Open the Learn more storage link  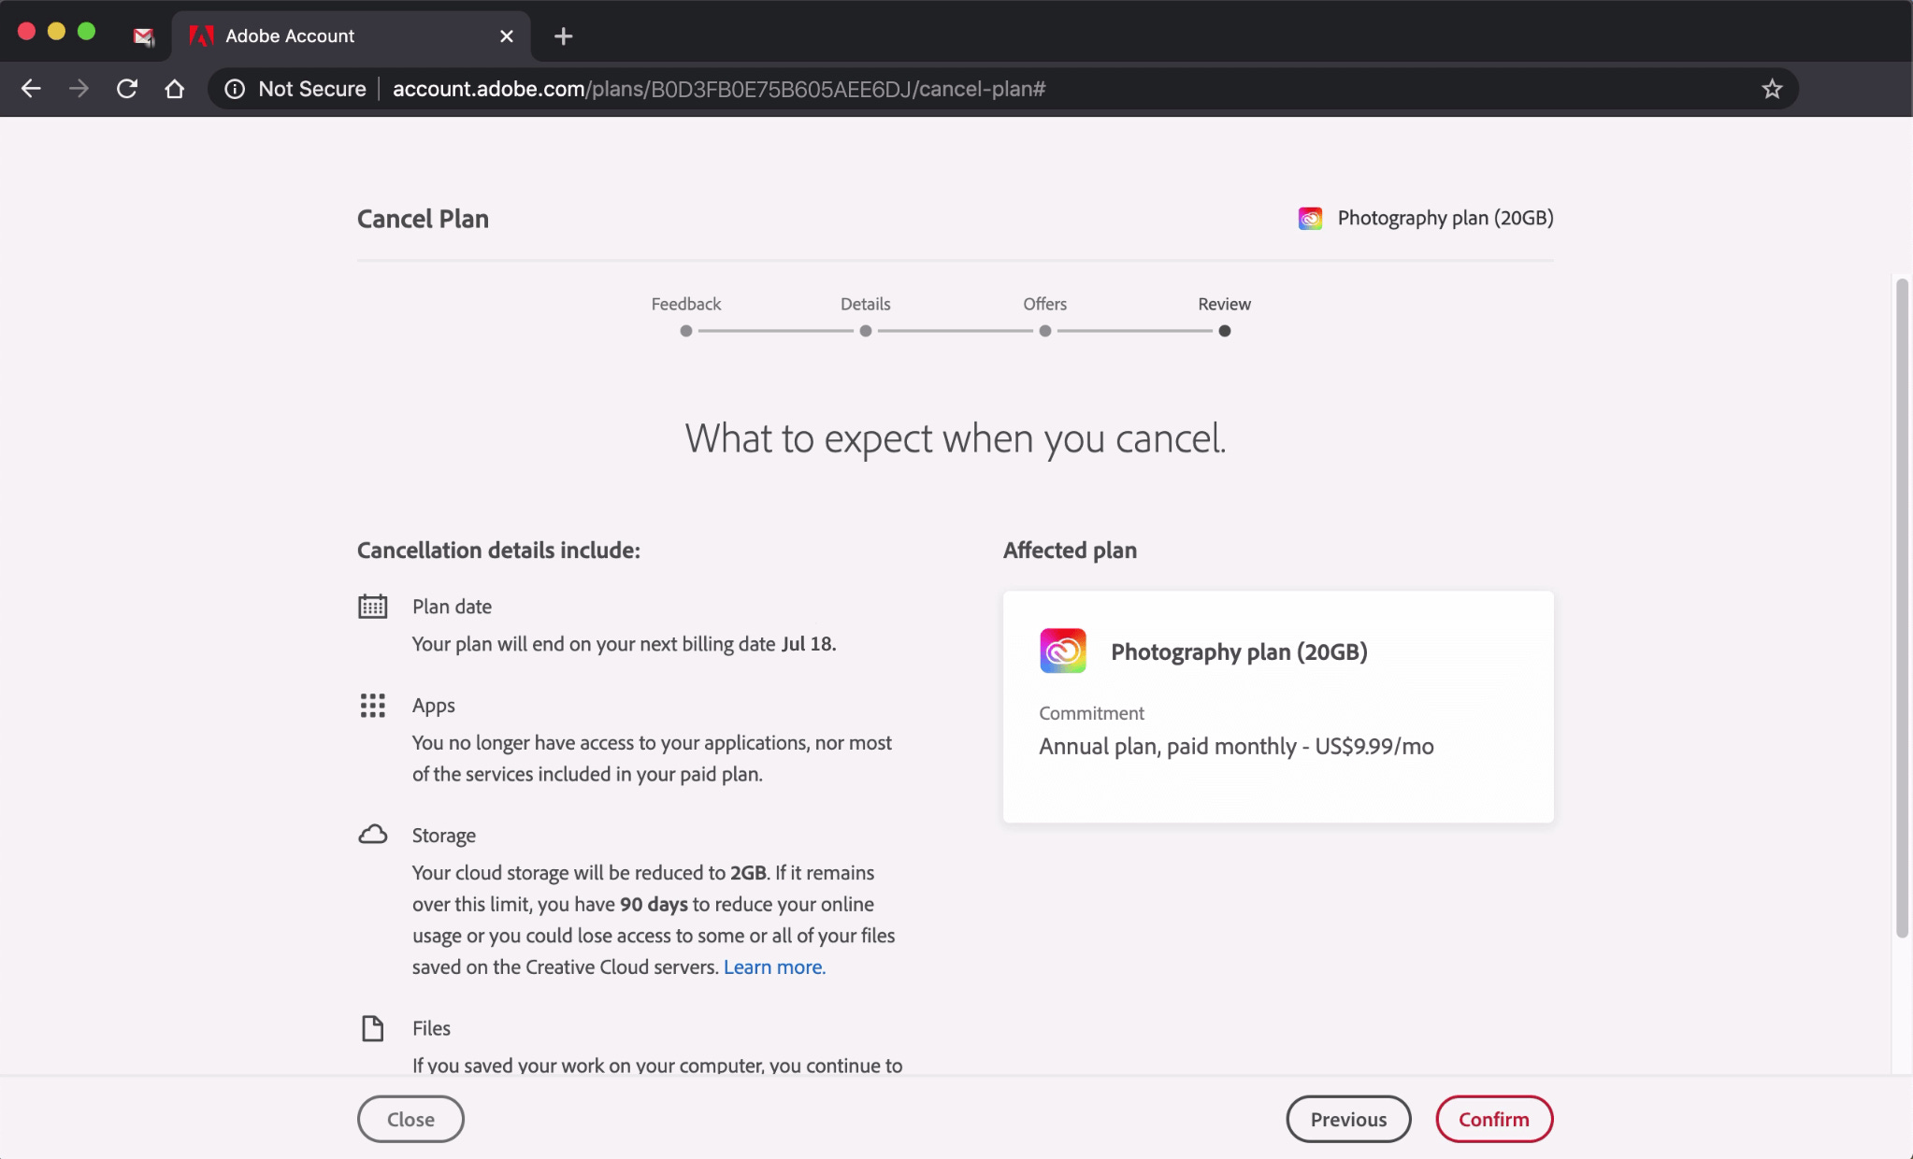(x=774, y=966)
